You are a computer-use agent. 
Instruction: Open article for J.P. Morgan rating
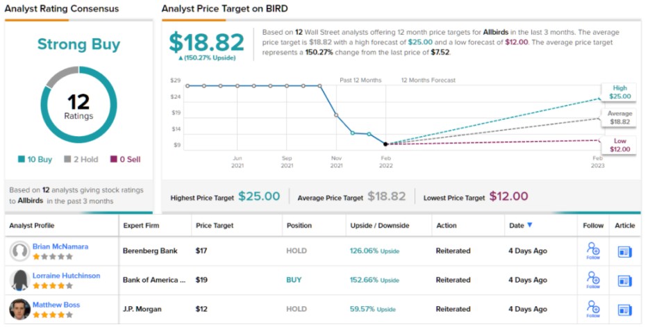(x=625, y=310)
